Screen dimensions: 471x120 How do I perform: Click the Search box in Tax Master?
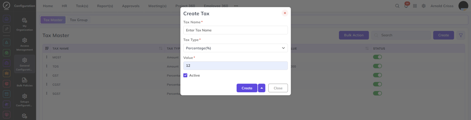401,35
